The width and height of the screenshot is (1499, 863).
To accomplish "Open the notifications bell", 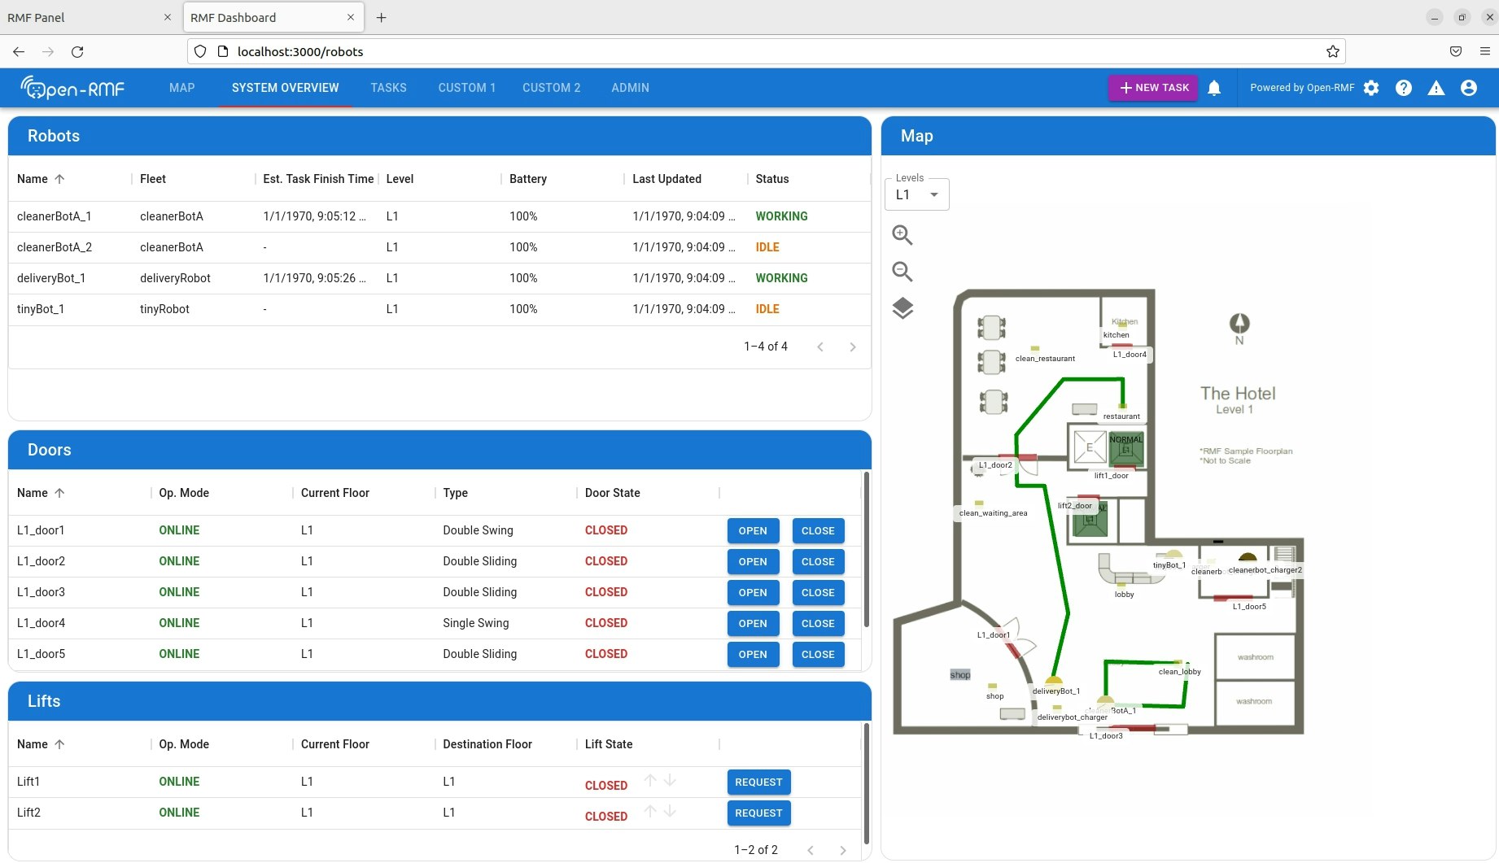I will pos(1215,88).
